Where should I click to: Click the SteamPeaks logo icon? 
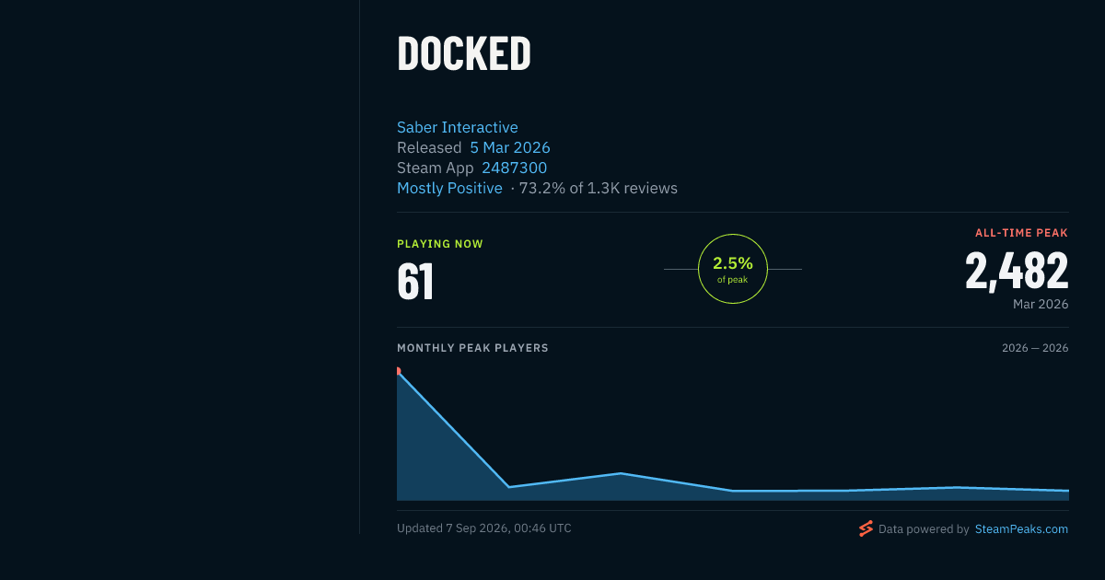[x=866, y=528]
